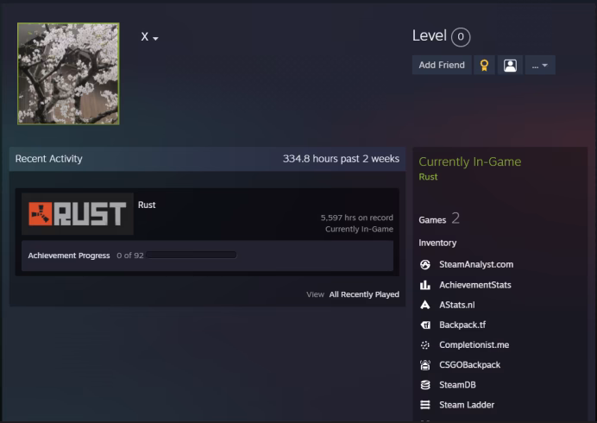Click the '0 of 92' achievement count
The height and width of the screenshot is (423, 597).
[x=129, y=256]
